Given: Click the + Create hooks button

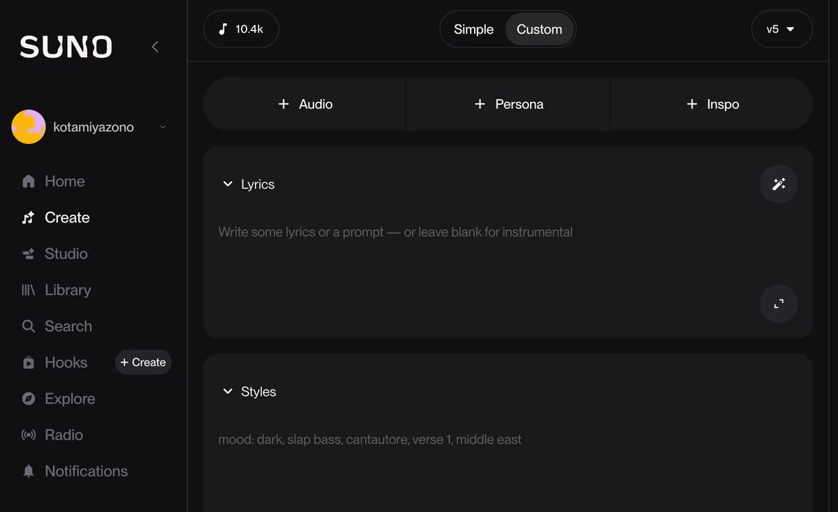Looking at the screenshot, I should pyautogui.click(x=143, y=363).
